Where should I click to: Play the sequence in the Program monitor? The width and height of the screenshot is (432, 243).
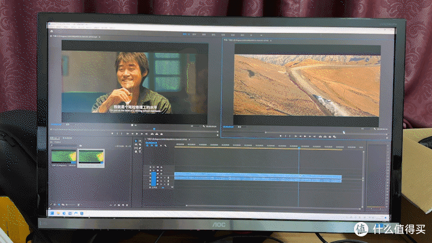point(305,136)
